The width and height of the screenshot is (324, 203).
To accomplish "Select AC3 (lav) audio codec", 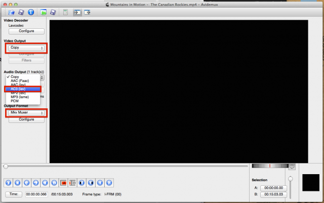I will [x=23, y=89].
